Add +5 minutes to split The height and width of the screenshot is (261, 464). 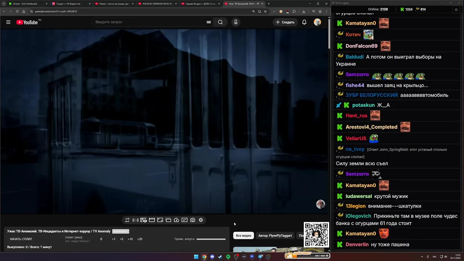121,239
